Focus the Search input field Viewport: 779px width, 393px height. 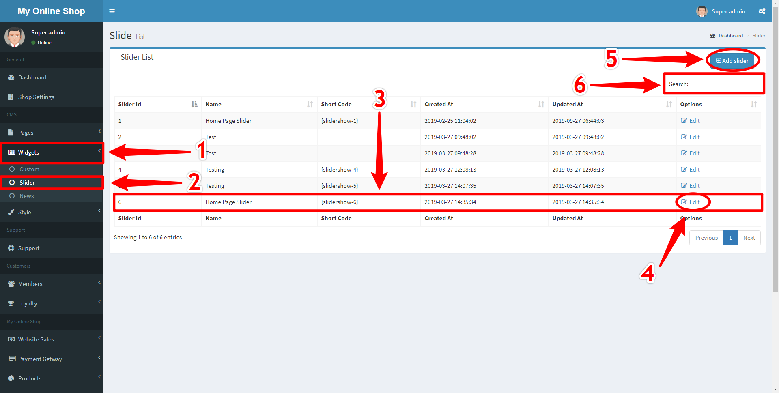725,84
